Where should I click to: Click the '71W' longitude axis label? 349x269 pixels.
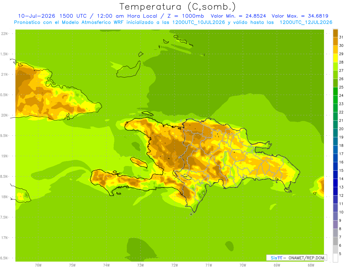[x=209, y=265]
